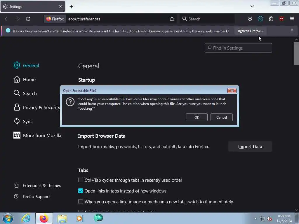Click the Import Data button
The width and height of the screenshot is (299, 224).
(250, 146)
